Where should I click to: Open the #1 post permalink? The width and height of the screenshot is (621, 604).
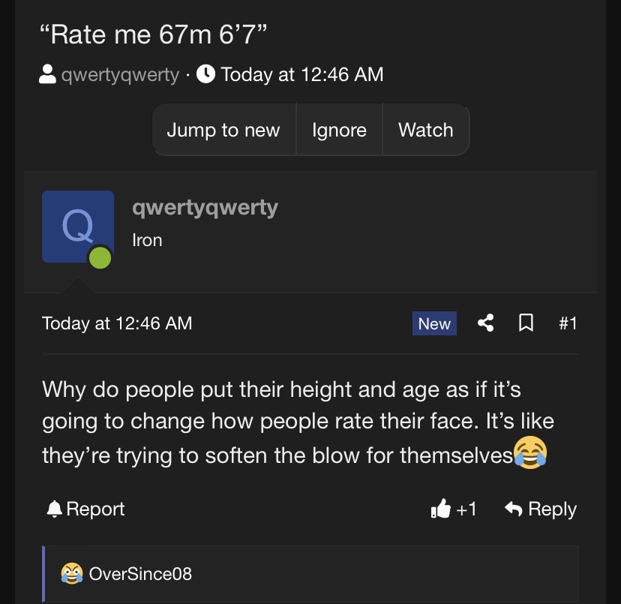point(568,323)
